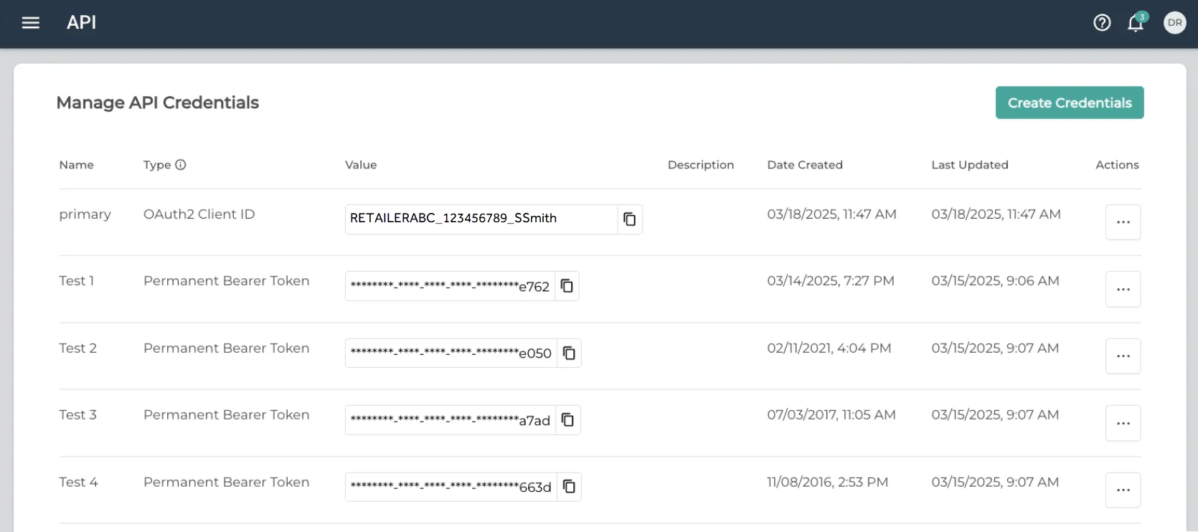Open the hamburger navigation menu
The image size is (1198, 532).
coord(30,23)
